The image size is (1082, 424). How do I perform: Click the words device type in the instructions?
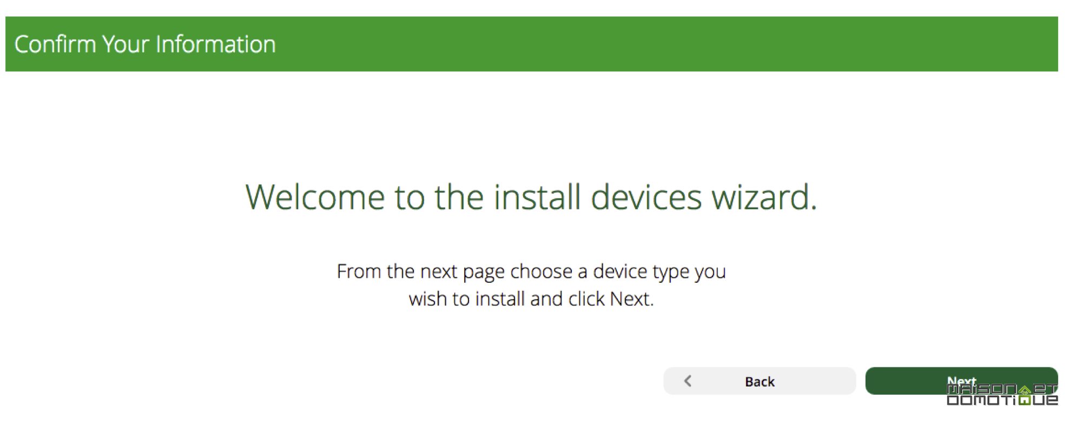(641, 272)
